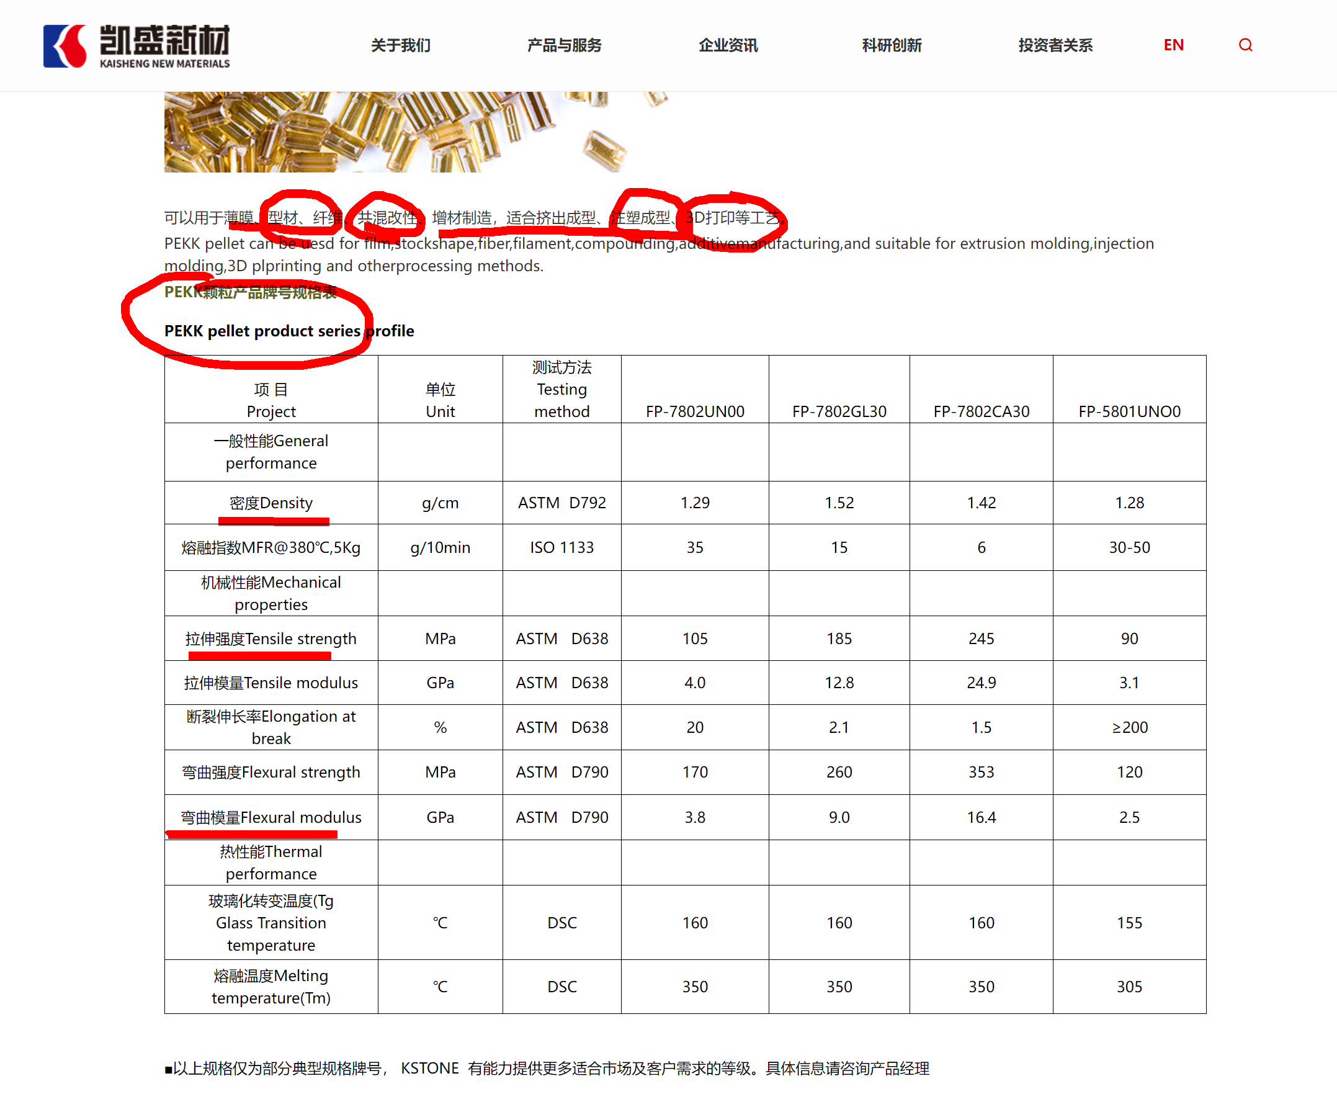Screen dimensions: 1337x1094
Task: Click the PEKK pellets product image
Action: (x=416, y=132)
